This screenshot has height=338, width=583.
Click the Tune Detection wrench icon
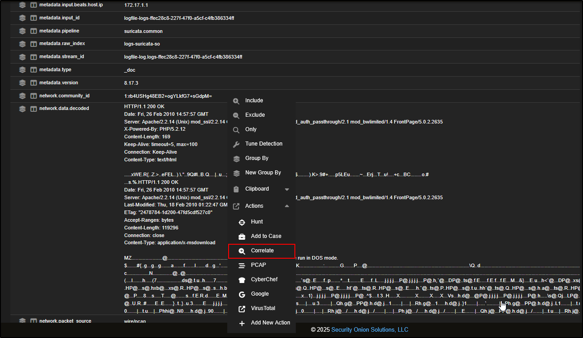236,144
